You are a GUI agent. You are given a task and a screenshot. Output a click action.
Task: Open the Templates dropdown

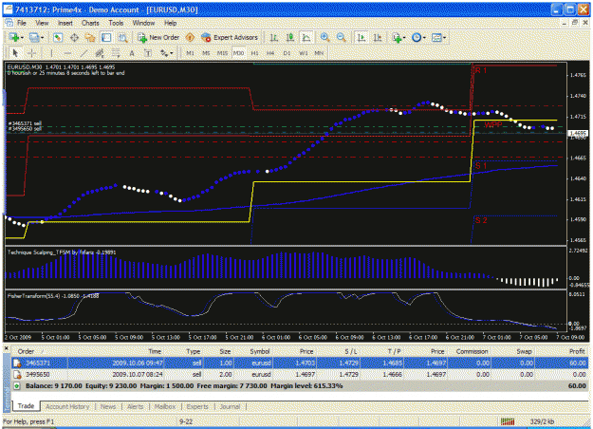438,37
